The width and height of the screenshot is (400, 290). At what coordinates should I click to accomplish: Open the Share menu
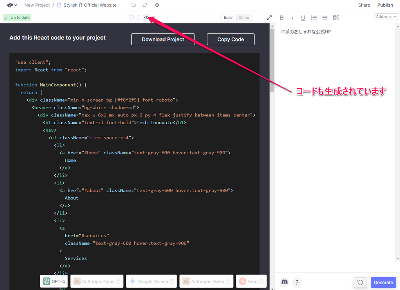(x=364, y=5)
